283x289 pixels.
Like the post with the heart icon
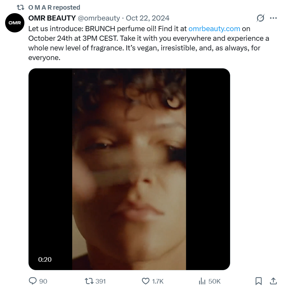click(146, 281)
